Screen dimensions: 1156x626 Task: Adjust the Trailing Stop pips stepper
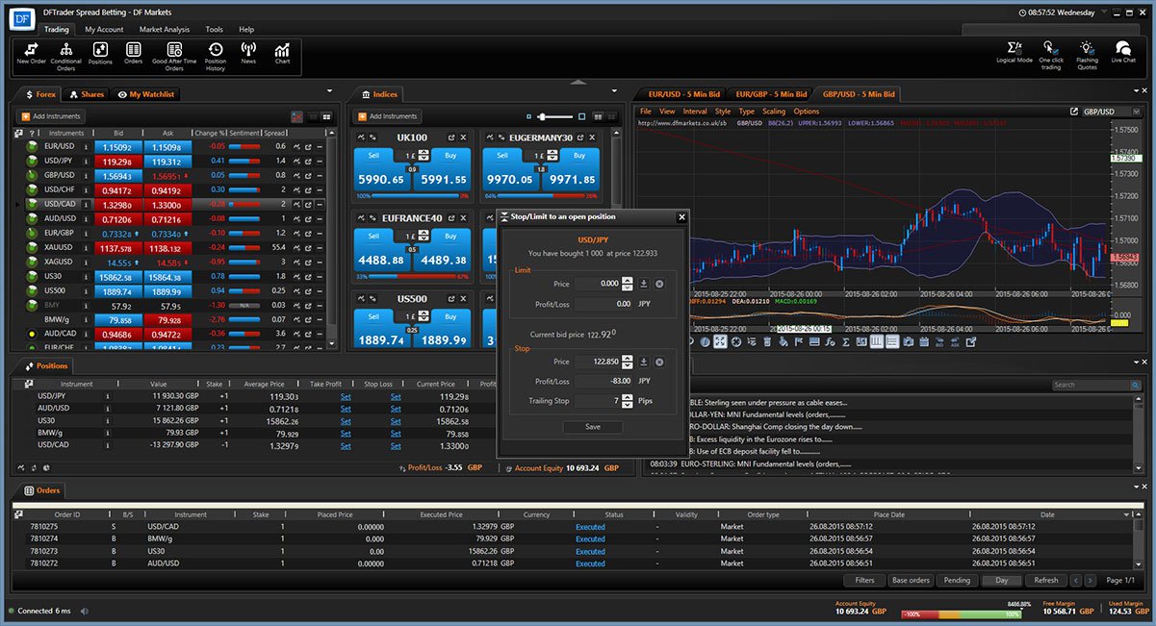(x=628, y=400)
